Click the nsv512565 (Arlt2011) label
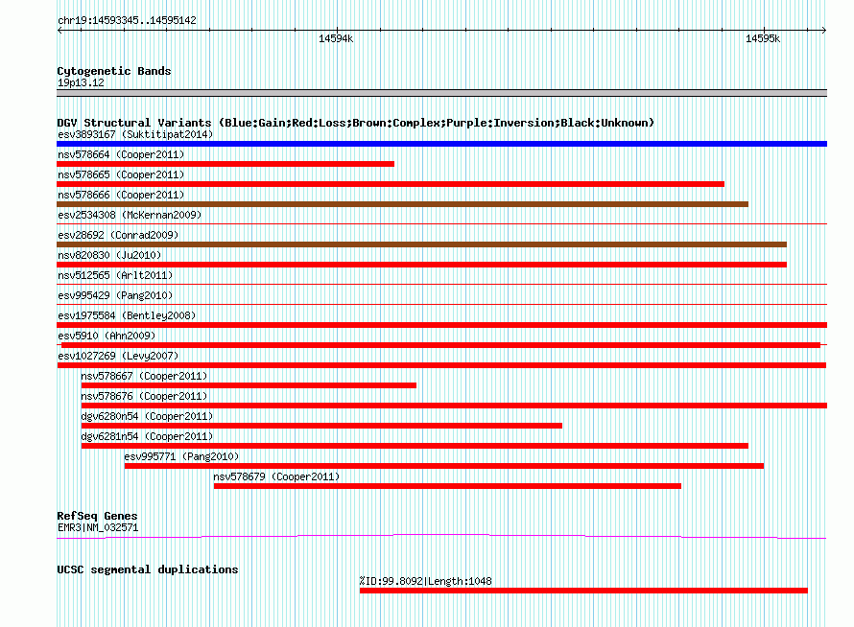The image size is (854, 627). tap(115, 275)
